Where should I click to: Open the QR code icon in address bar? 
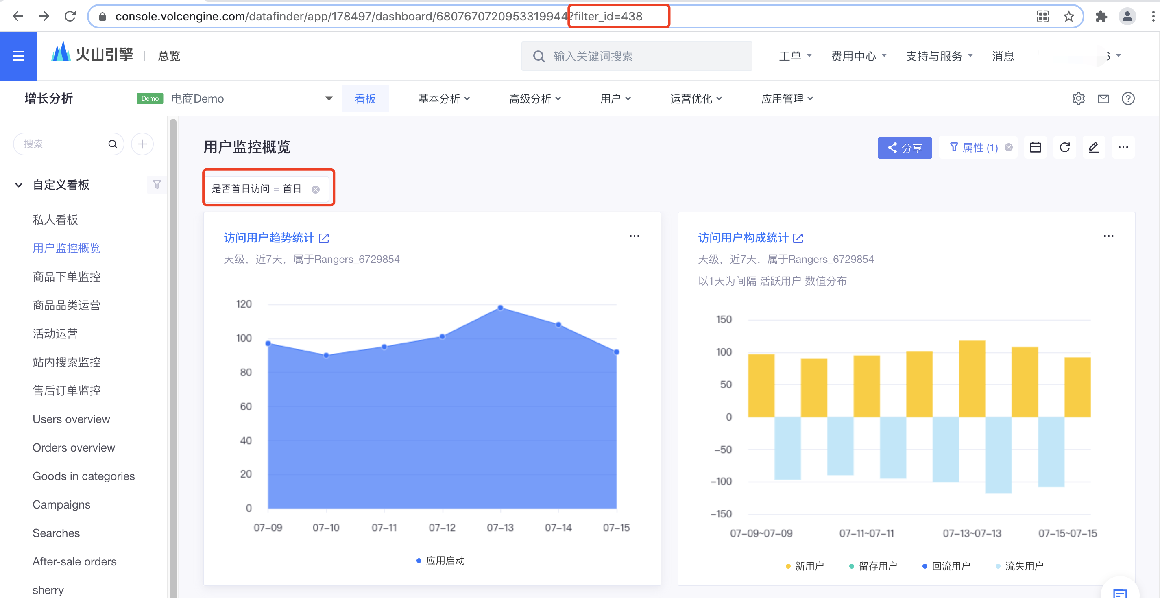point(1042,17)
